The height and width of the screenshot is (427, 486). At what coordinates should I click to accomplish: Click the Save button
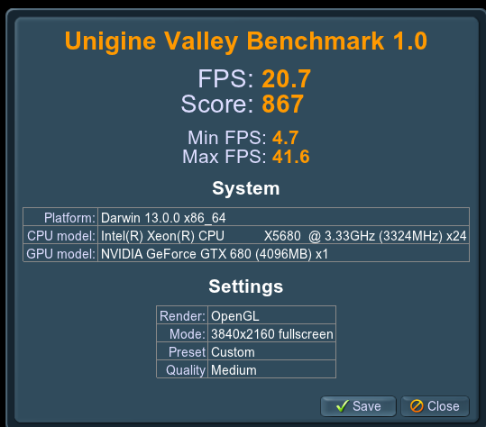pyautogui.click(x=358, y=406)
